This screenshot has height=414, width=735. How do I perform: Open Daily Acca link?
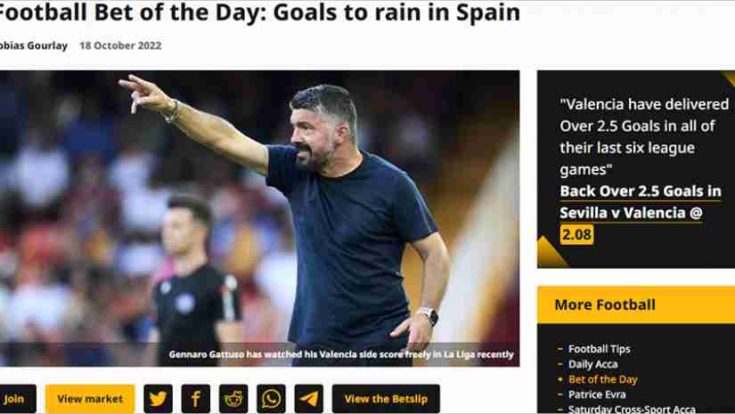(x=593, y=364)
